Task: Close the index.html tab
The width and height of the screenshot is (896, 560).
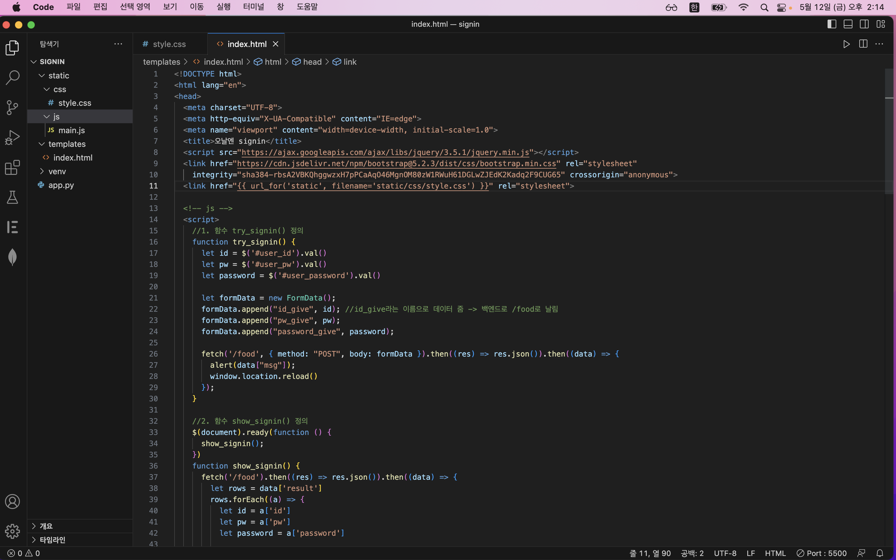Action: 275,44
